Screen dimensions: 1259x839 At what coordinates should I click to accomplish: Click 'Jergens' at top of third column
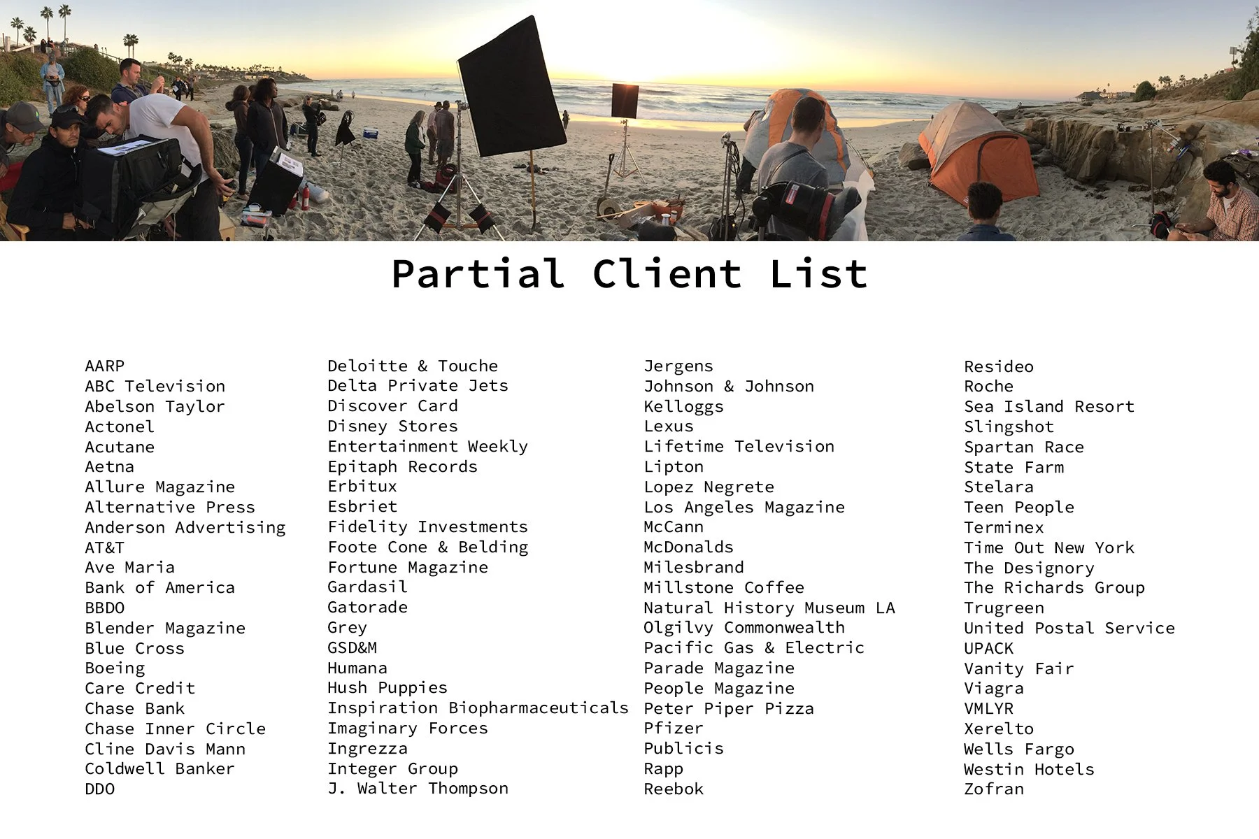tap(678, 366)
